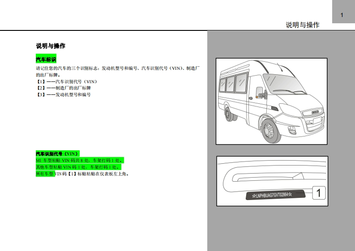This screenshot has height=251, width=355.
Task: Click the boxed callout number 1 beside VIN
Action: click(x=318, y=193)
